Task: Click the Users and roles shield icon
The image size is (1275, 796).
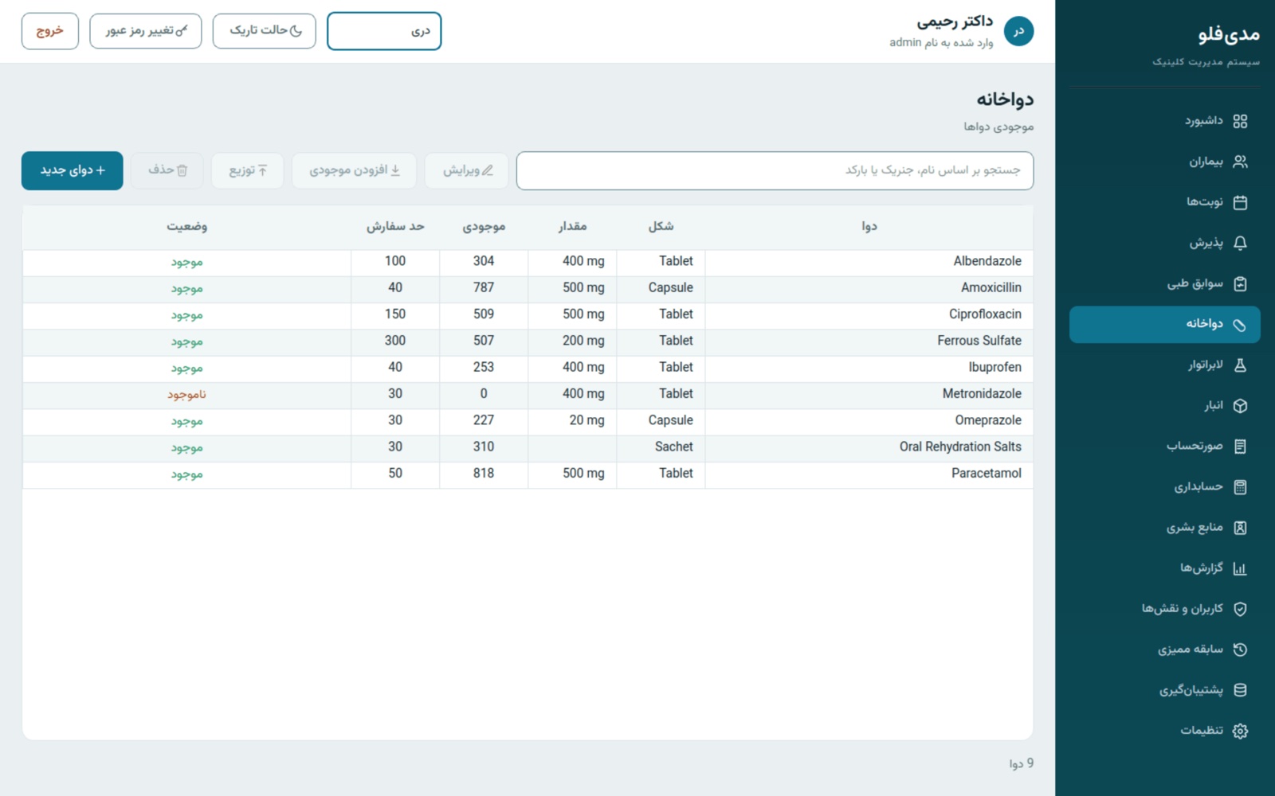Action: point(1240,609)
